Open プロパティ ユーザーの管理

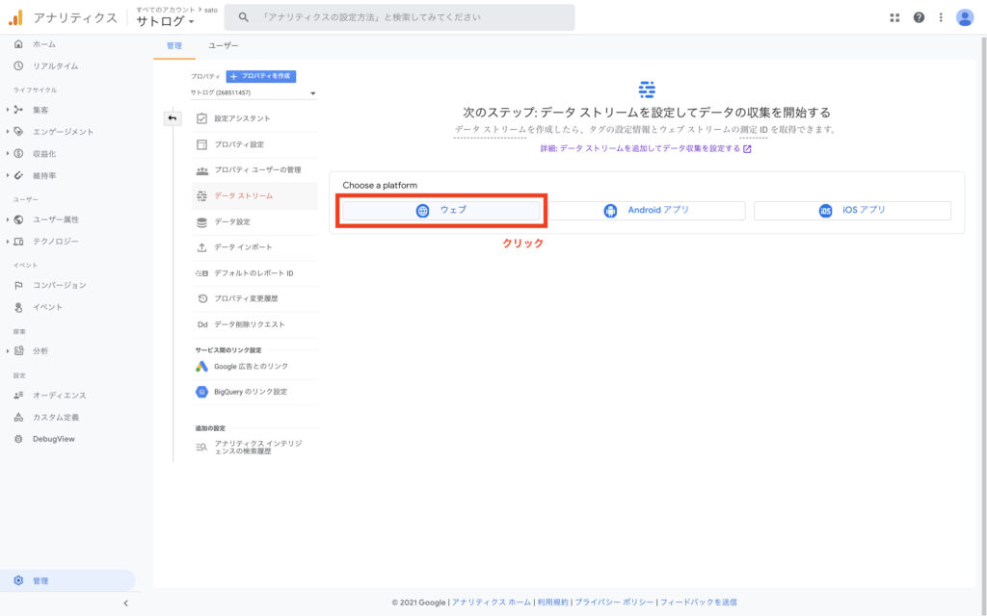254,169
